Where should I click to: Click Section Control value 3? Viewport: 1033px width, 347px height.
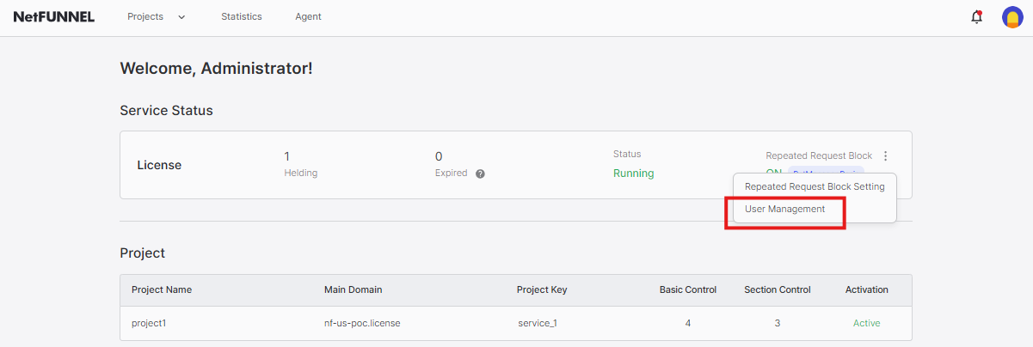coord(778,323)
